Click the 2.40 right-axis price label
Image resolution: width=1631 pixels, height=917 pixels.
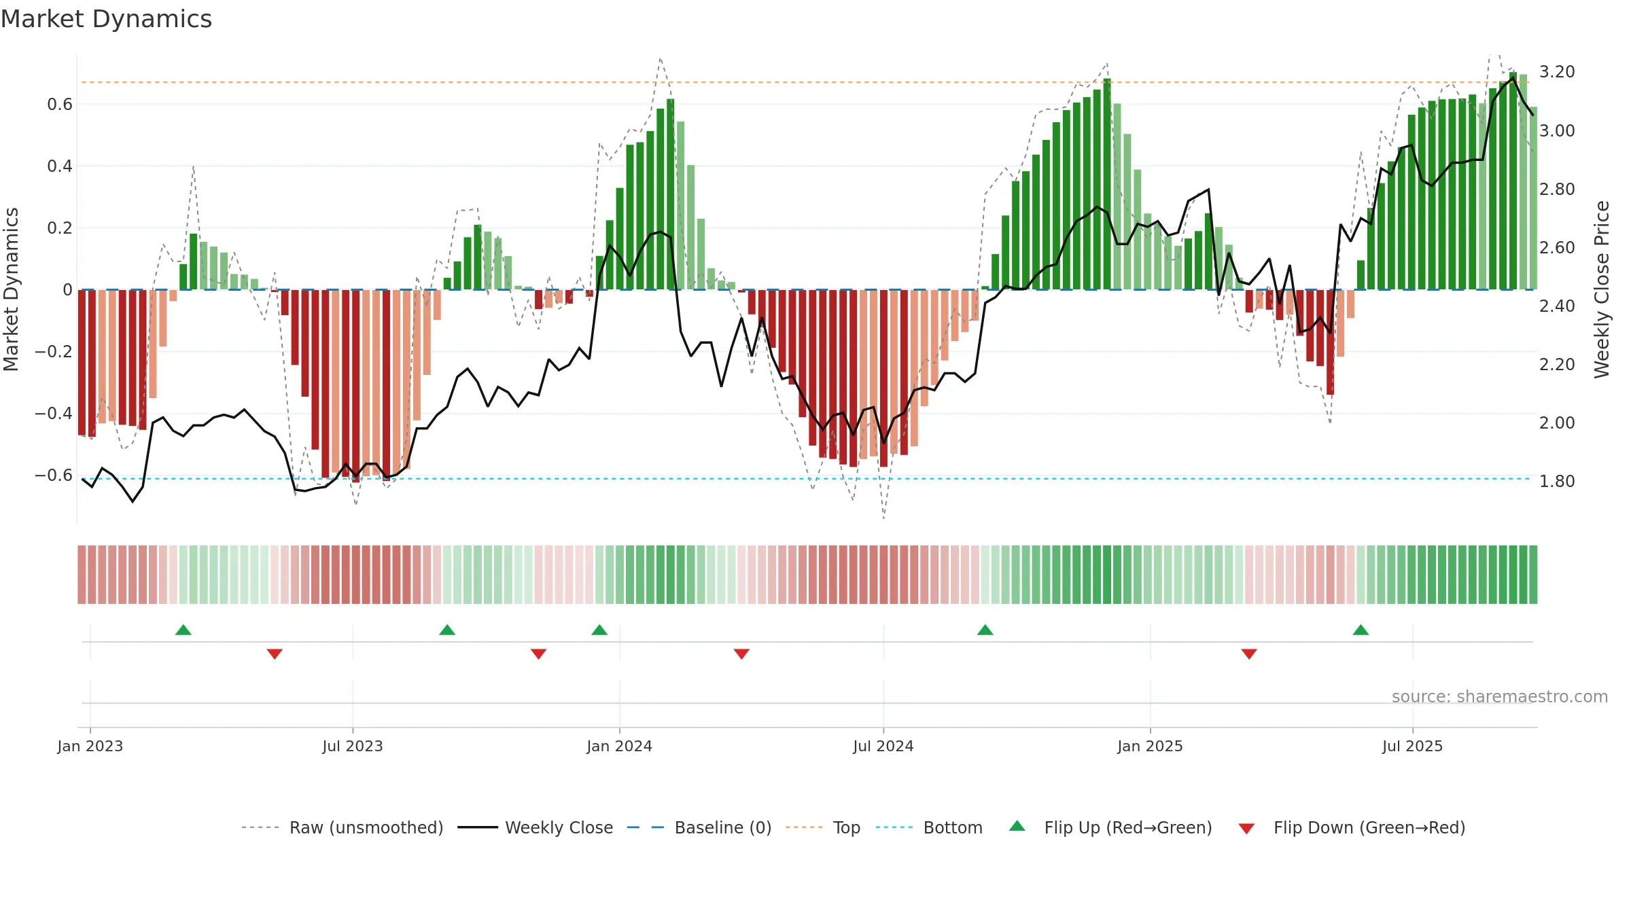[x=1557, y=306]
